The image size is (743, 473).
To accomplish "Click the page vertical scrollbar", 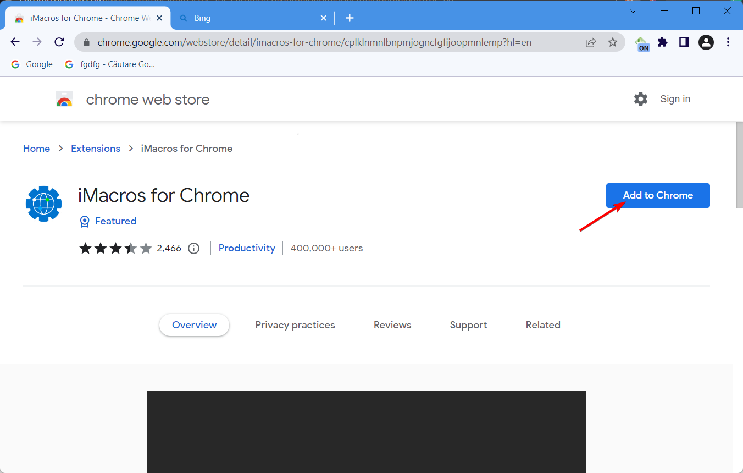I will pyautogui.click(x=739, y=165).
